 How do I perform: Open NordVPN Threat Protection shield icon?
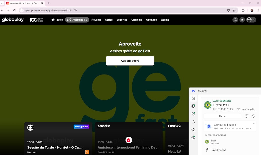pos(193,114)
